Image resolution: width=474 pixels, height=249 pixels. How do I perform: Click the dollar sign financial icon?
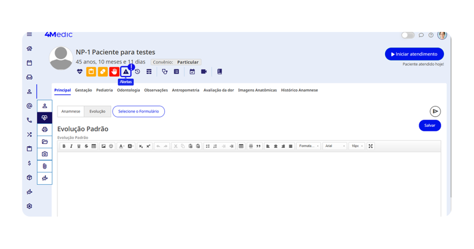tap(30, 163)
